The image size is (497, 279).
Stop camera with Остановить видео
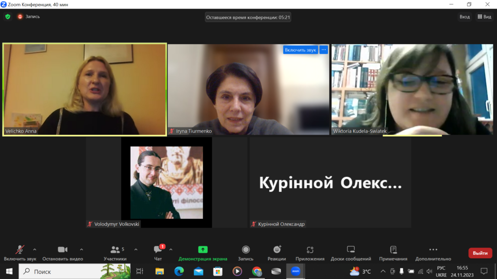[62, 253]
